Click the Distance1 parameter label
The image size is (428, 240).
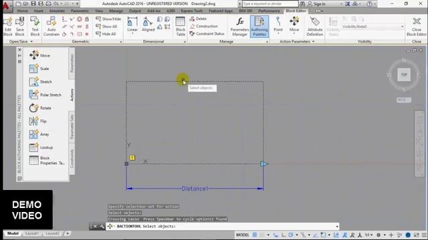(195, 189)
